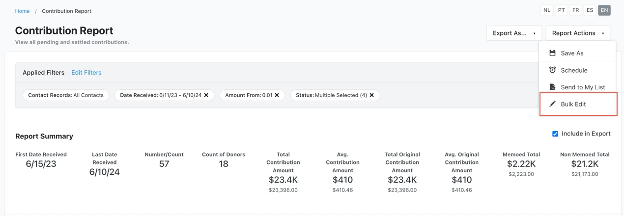The height and width of the screenshot is (216, 624).
Task: Choose Save As from Report Actions menu
Action: 578,53
